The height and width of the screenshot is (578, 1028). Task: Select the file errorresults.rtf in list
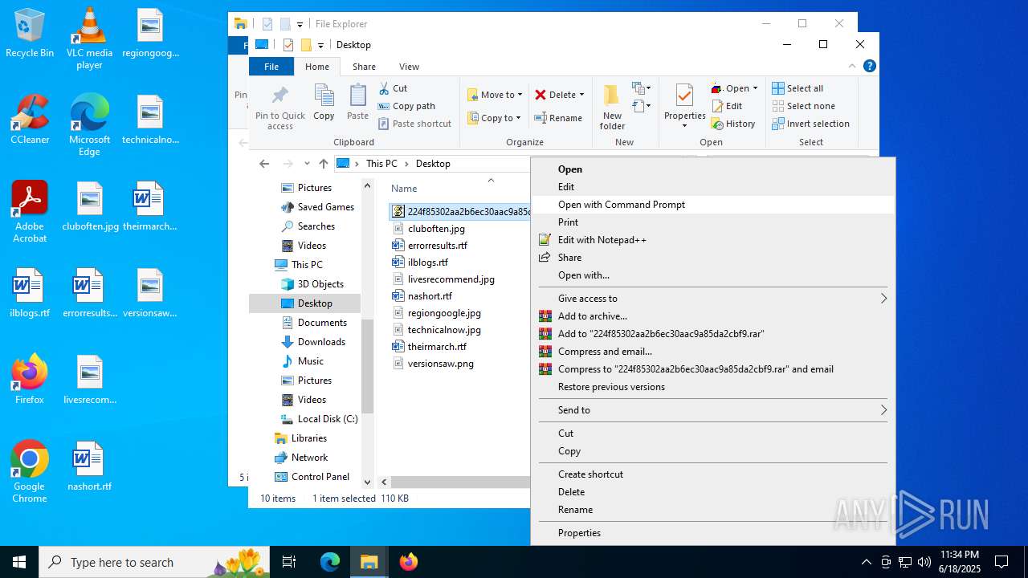point(437,246)
